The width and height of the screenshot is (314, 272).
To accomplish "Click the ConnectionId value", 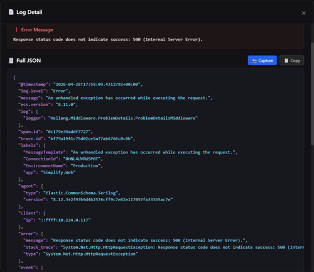I will (82, 159).
